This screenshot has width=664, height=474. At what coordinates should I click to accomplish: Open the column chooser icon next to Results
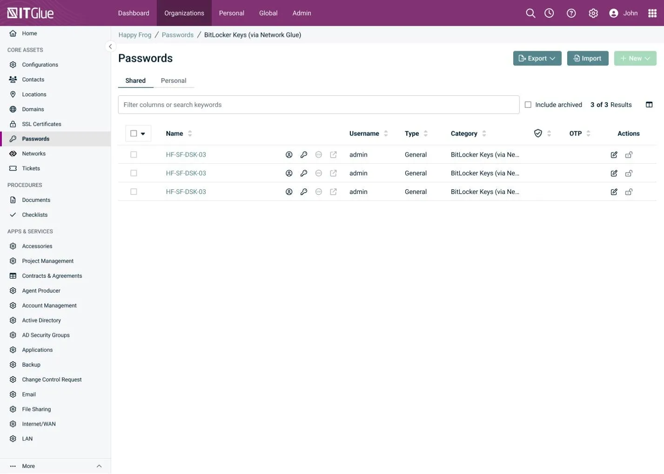point(649,105)
